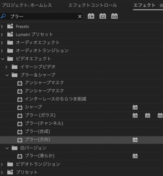This screenshot has height=176, width=163.
Task: Toggle the 32-bit color effects filter
Action: pyautogui.click(x=103, y=16)
